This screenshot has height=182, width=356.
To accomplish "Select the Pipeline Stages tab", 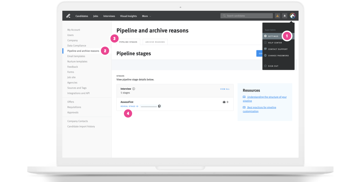I will coord(128,42).
